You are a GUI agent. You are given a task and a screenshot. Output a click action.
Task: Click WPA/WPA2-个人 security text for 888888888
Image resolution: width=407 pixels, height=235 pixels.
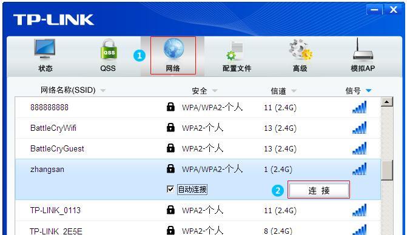(212, 107)
